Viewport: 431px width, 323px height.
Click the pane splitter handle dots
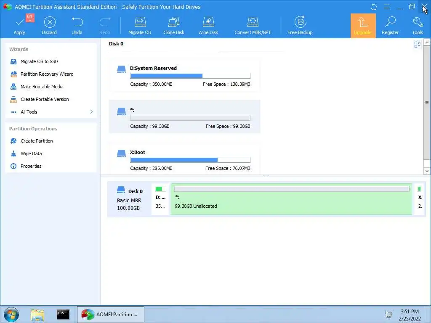click(x=266, y=176)
